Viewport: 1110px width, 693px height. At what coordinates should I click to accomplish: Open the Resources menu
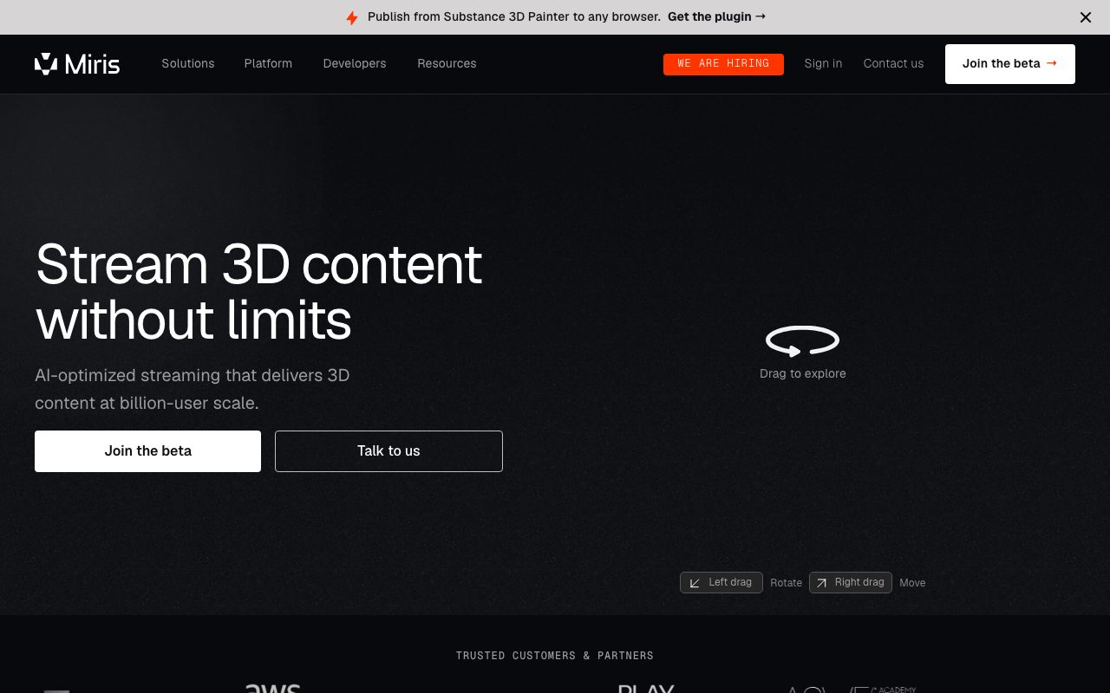[447, 63]
